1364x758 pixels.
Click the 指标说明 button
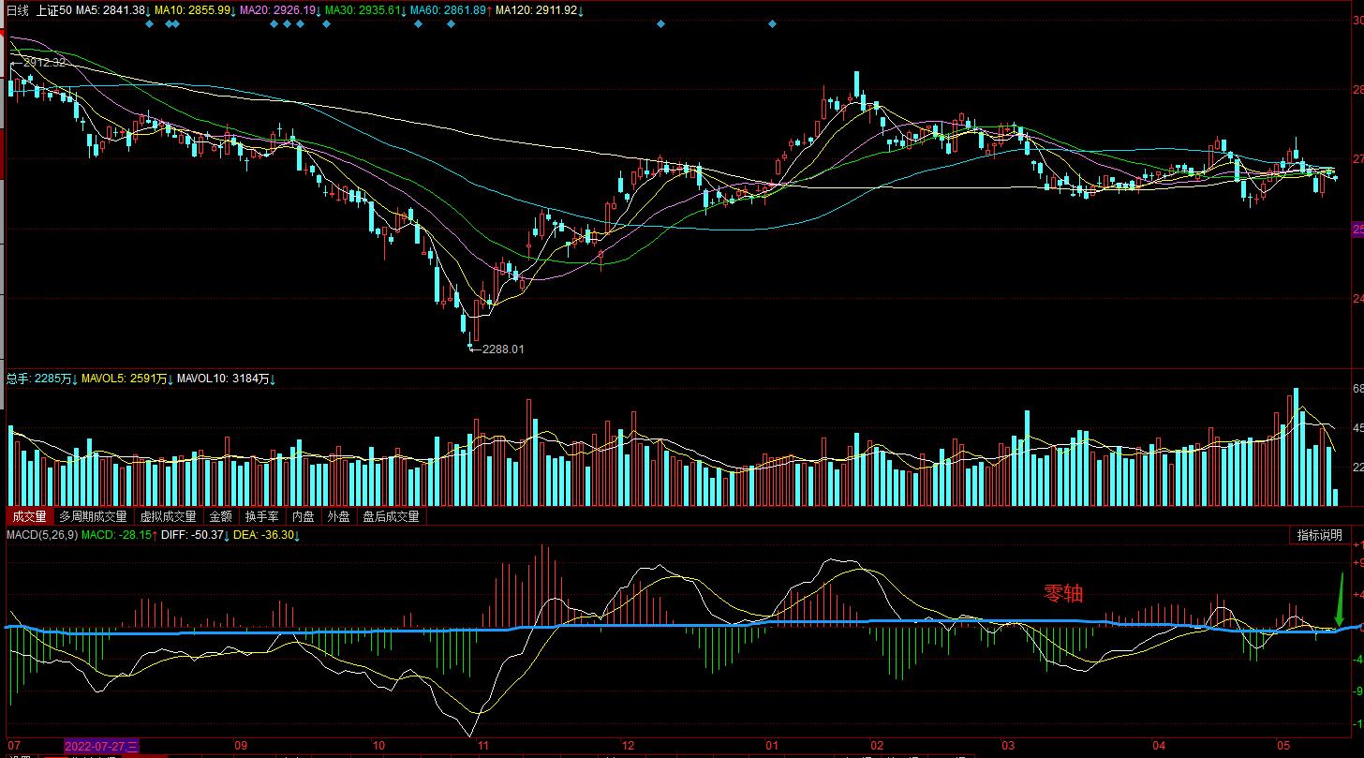click(1320, 535)
